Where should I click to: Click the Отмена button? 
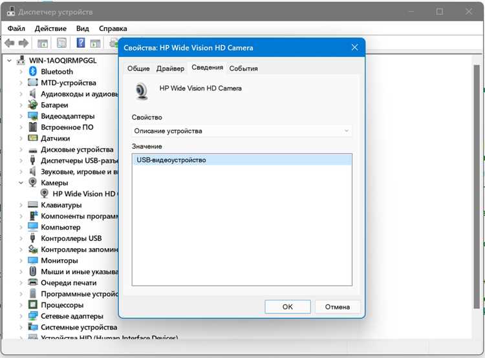click(338, 307)
